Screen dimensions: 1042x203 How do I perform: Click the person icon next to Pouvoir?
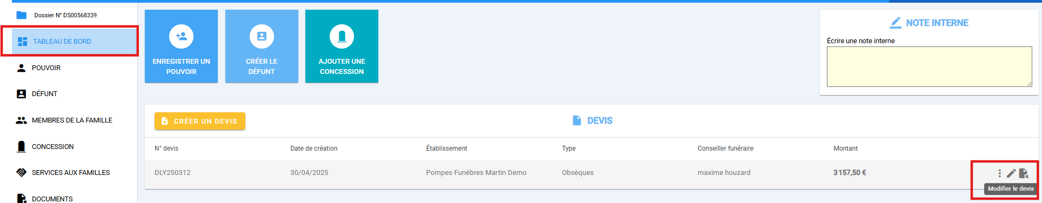[21, 67]
